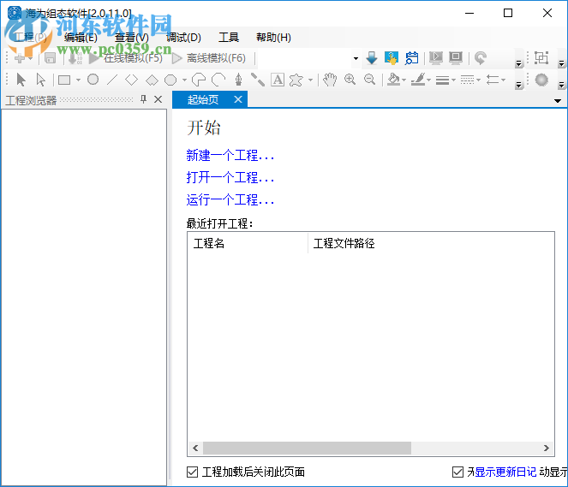
Task: Click the line color pen icon
Action: [x=418, y=80]
